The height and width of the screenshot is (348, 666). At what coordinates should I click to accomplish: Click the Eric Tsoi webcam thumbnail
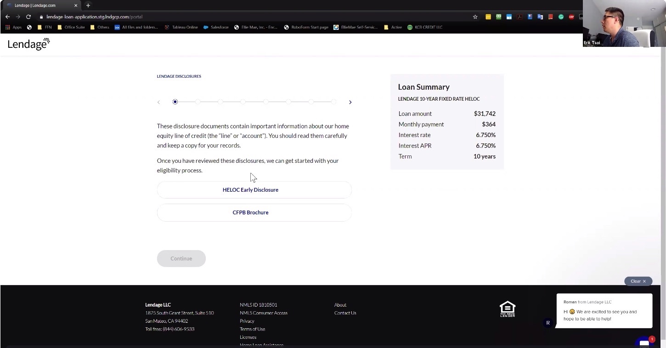(x=624, y=23)
